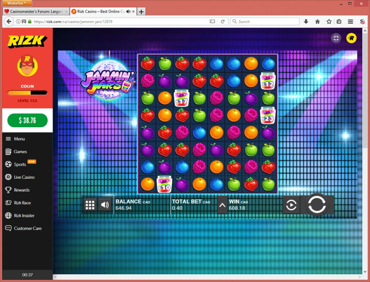Show site information icon

coord(18,21)
